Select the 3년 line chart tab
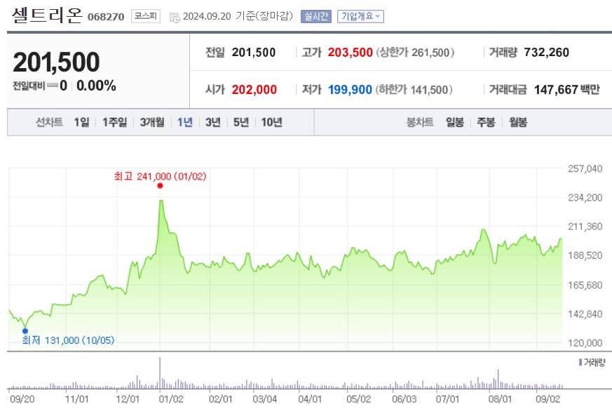Screen dimensions: 612x409 tap(212, 122)
